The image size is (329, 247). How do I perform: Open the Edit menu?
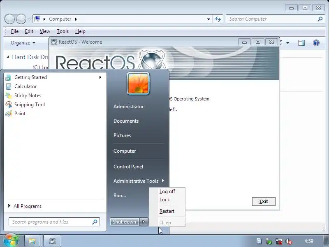pos(29,31)
